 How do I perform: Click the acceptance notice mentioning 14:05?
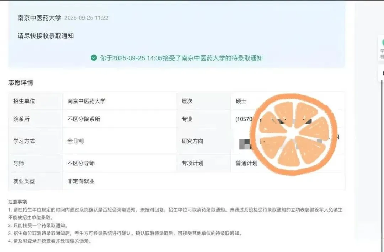(181, 58)
